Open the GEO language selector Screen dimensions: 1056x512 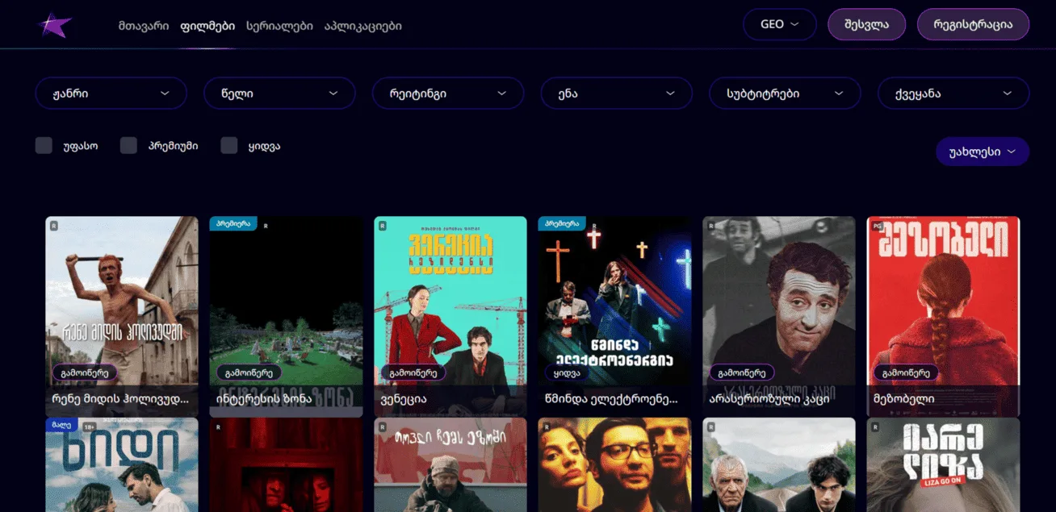[x=780, y=24]
